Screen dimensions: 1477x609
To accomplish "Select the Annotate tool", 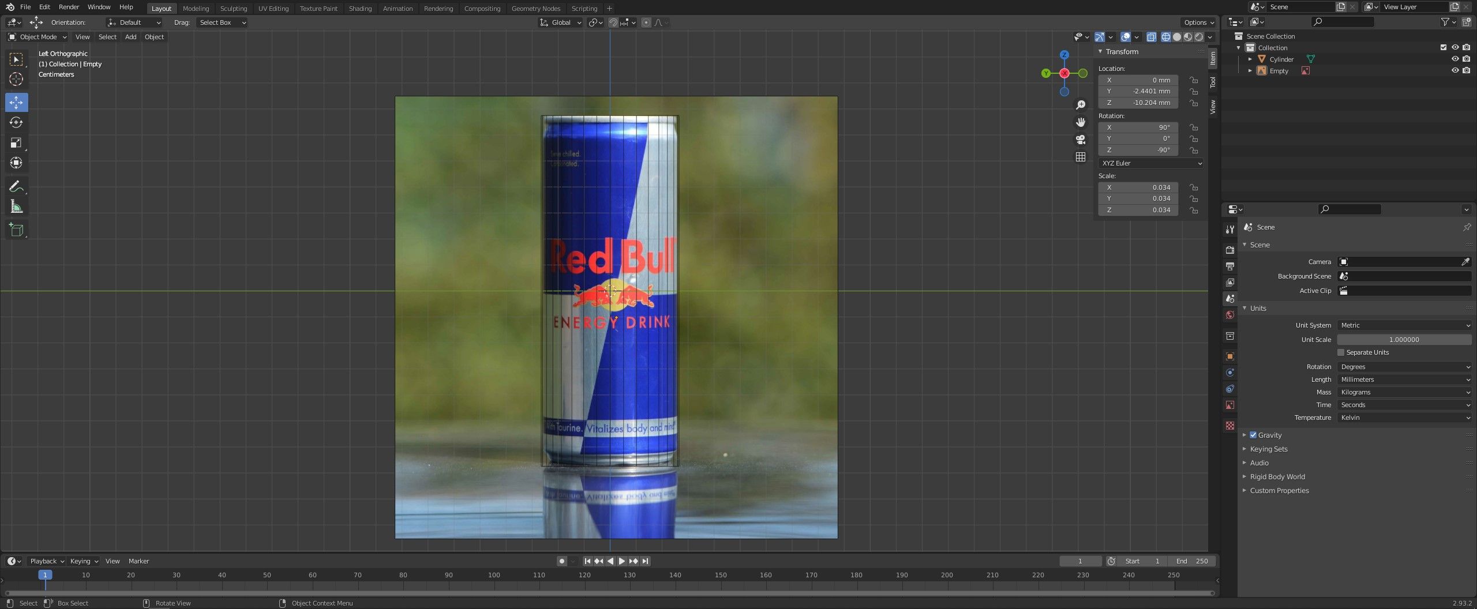I will point(16,186).
